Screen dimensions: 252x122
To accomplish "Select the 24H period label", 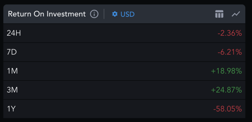I will pyautogui.click(x=14, y=33).
